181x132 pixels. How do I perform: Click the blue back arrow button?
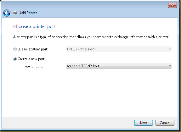coord(7,13)
